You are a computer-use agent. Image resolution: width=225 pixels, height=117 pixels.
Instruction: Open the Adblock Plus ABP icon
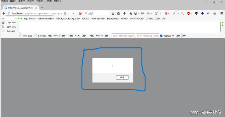click(188, 13)
